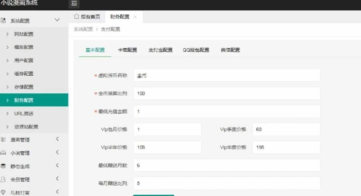This screenshot has width=361, height=196.
Task: Select the 卡密配置 tab
Action: 127,50
